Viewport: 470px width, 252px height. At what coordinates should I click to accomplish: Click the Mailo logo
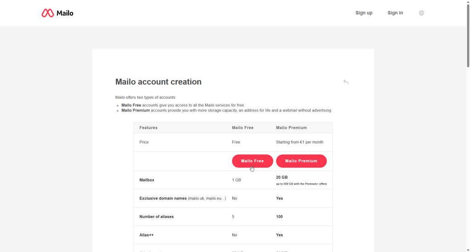(x=57, y=13)
